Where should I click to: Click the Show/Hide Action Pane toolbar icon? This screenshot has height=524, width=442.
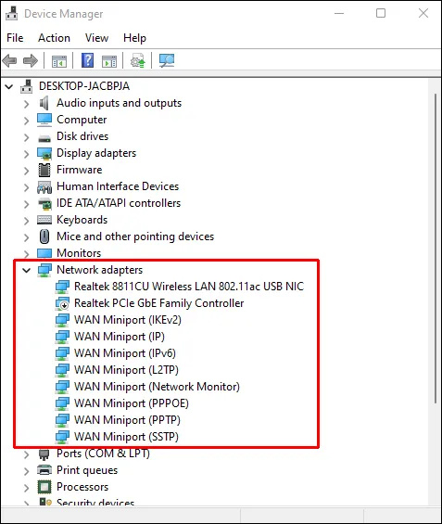pos(109,61)
